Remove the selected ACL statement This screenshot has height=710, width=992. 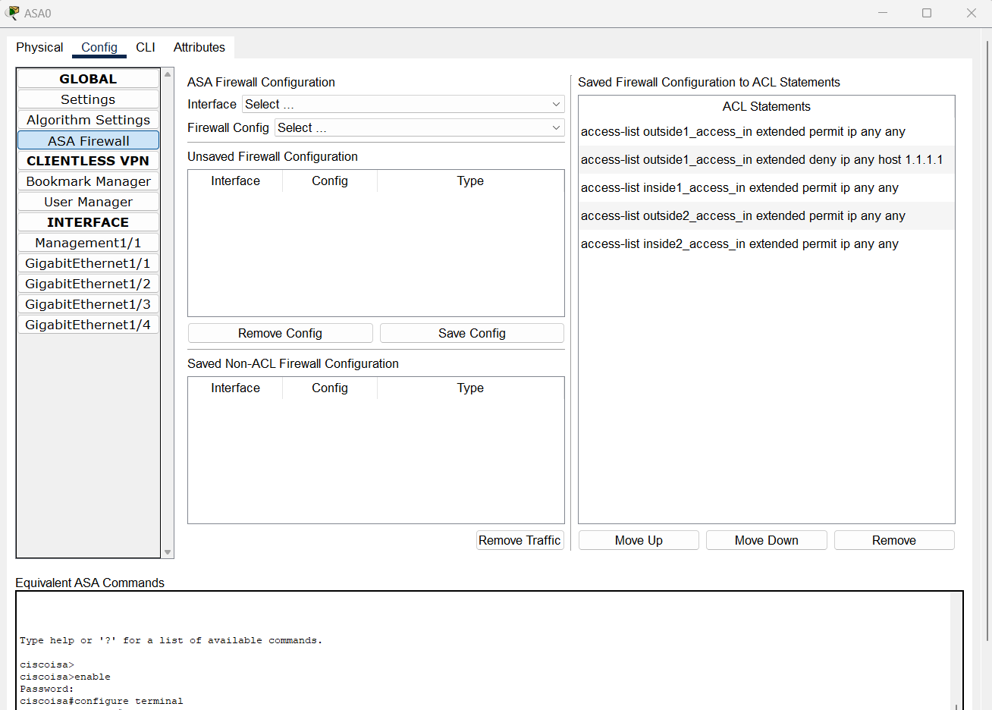(x=893, y=539)
